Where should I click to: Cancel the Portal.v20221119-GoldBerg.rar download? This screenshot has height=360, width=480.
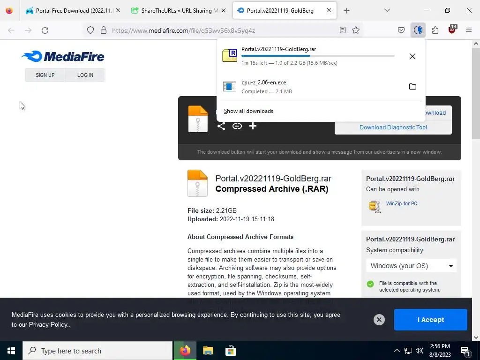point(412,56)
